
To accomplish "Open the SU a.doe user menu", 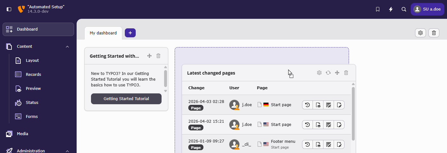I will (x=427, y=9).
